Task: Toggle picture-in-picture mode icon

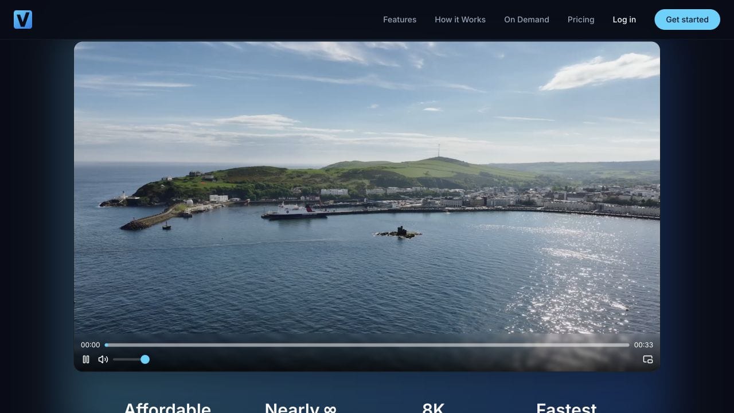Action: [x=648, y=360]
